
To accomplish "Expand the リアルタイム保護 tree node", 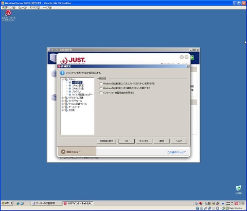I will tap(63, 98).
